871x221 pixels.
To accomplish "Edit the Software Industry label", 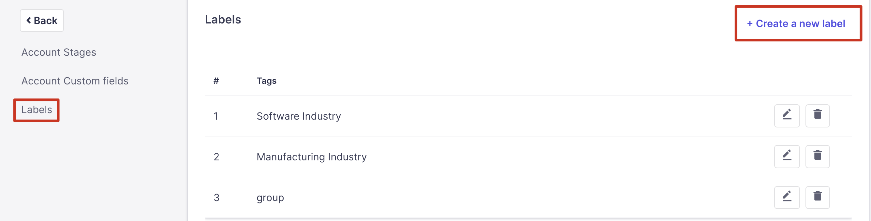I will (x=787, y=116).
